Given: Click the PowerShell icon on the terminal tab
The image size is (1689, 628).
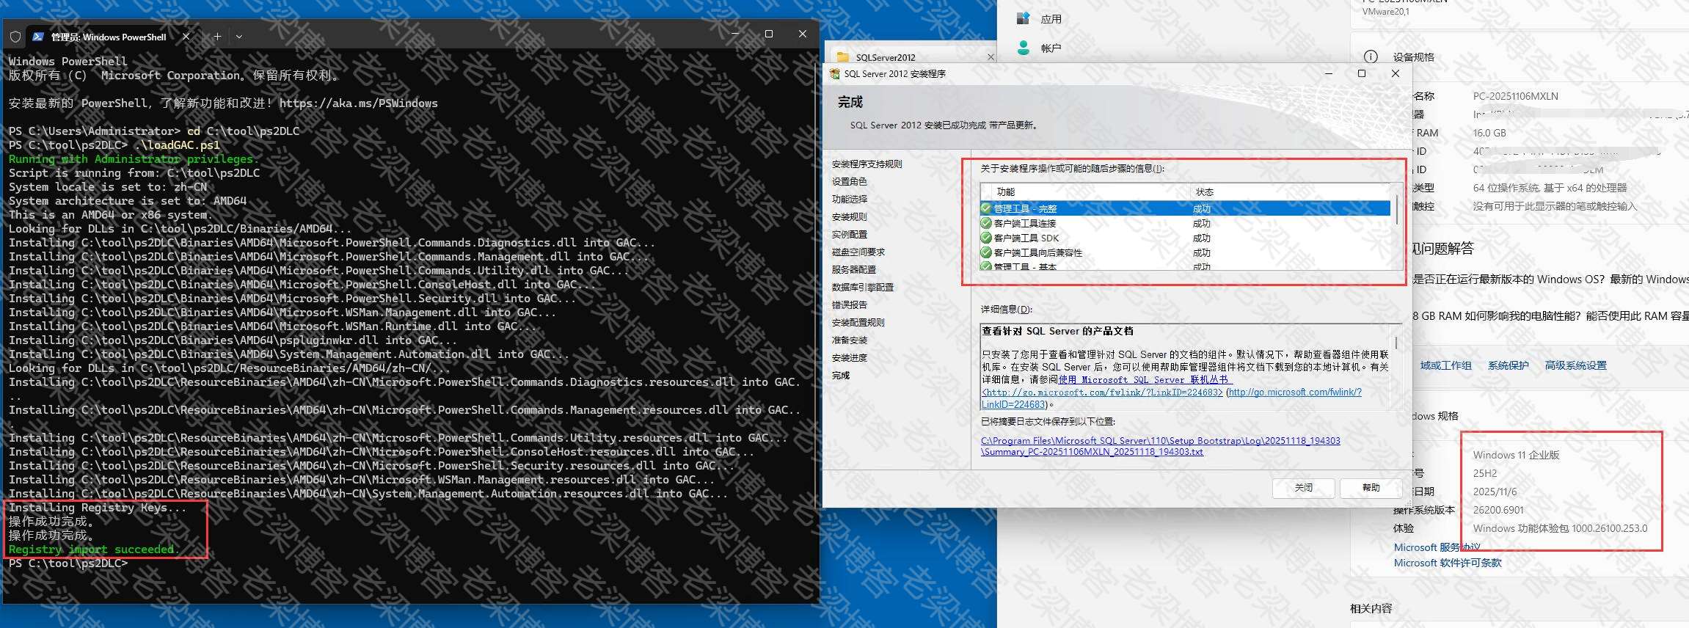Looking at the screenshot, I should point(38,37).
